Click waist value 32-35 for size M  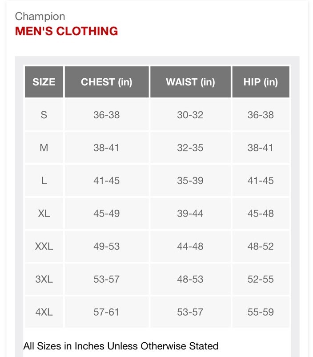(190, 148)
